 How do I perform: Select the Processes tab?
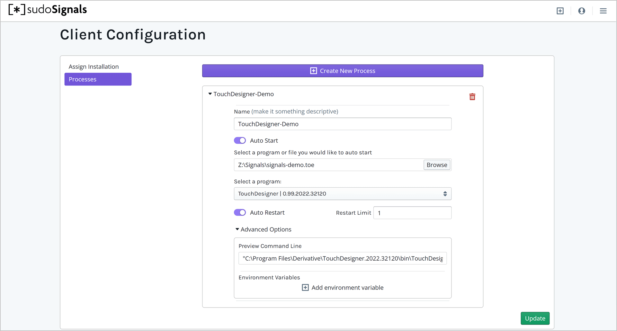point(98,79)
